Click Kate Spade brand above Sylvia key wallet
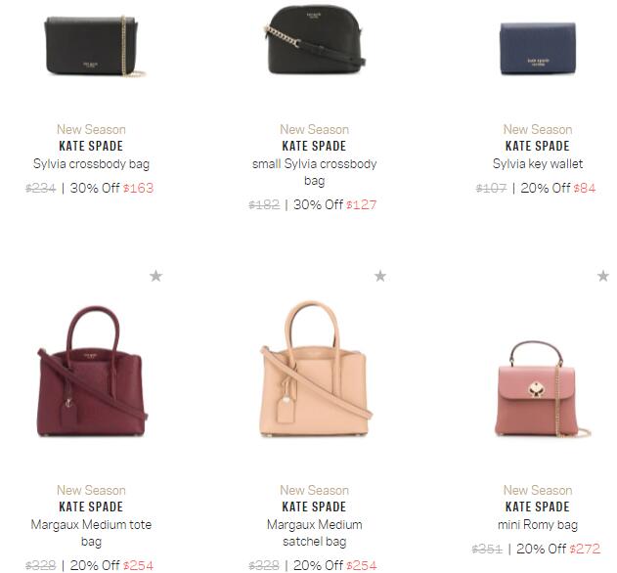617x573 pixels. [538, 146]
